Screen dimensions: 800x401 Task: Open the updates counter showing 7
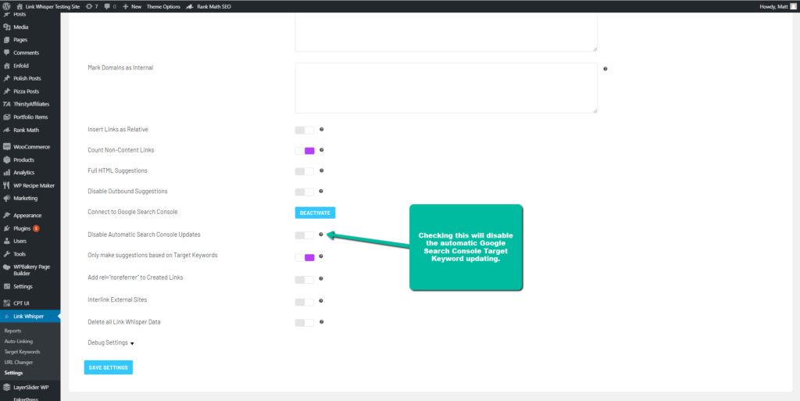[92, 6]
